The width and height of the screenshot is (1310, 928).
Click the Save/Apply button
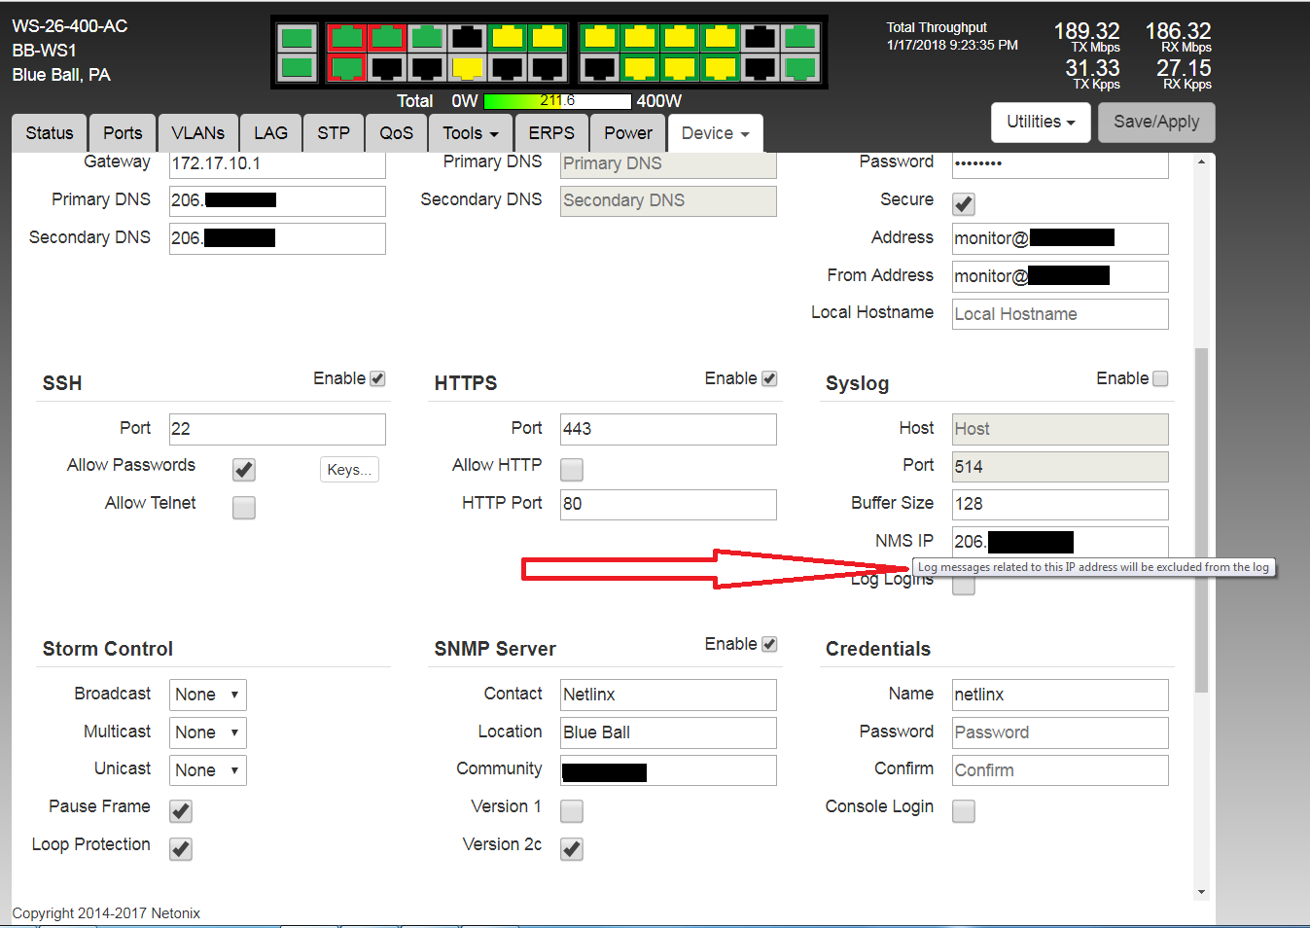[x=1155, y=123]
